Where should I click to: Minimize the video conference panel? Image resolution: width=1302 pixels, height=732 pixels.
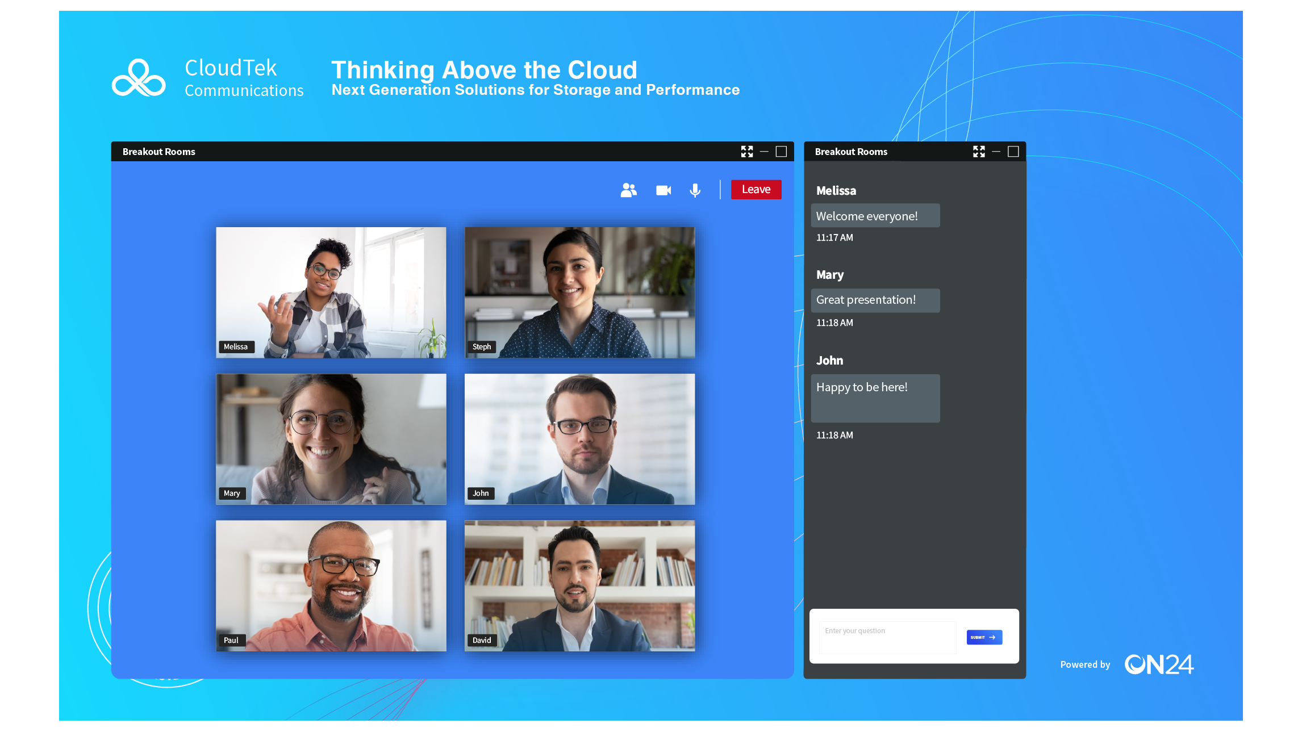763,152
